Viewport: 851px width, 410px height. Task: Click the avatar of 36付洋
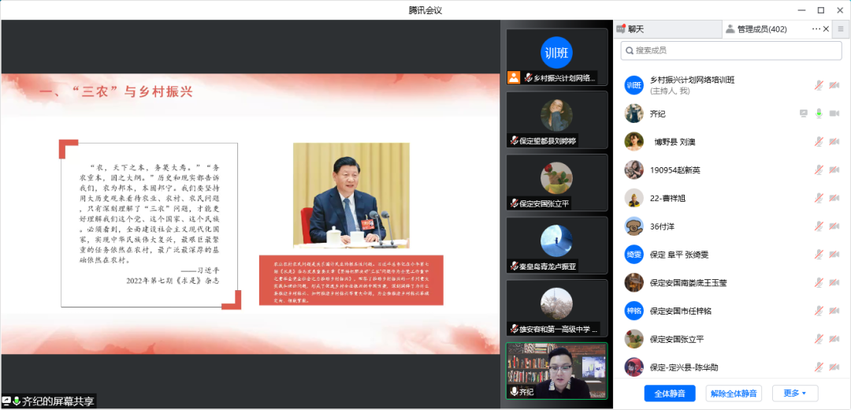tap(634, 226)
